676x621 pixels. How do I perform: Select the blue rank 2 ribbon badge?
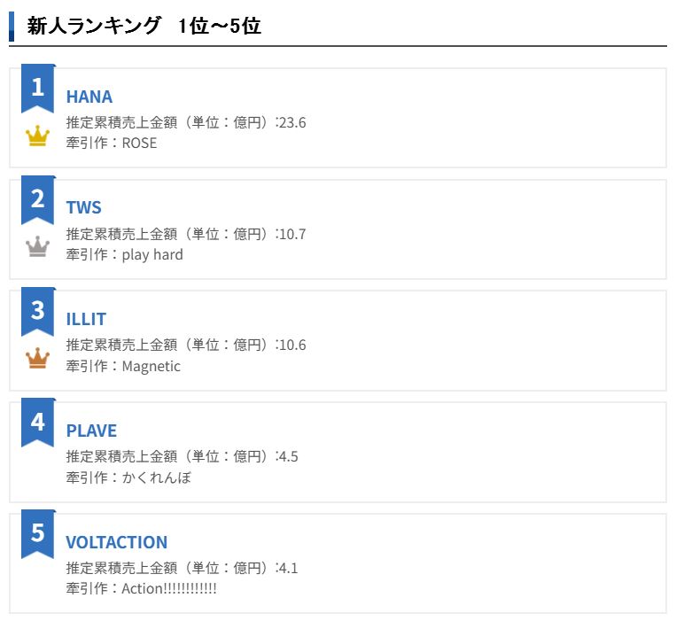click(x=38, y=200)
